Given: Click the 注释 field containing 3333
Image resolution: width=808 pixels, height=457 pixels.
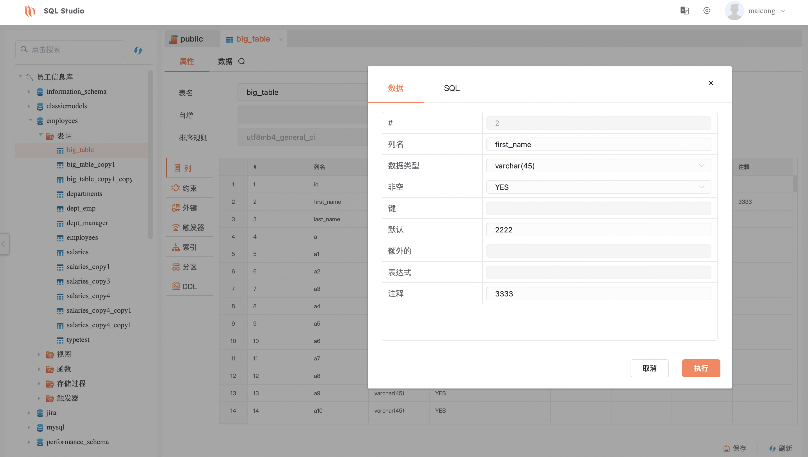Looking at the screenshot, I should [598, 294].
